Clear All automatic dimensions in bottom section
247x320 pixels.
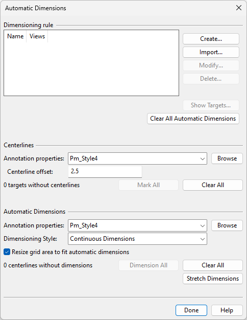pyautogui.click(x=213, y=265)
